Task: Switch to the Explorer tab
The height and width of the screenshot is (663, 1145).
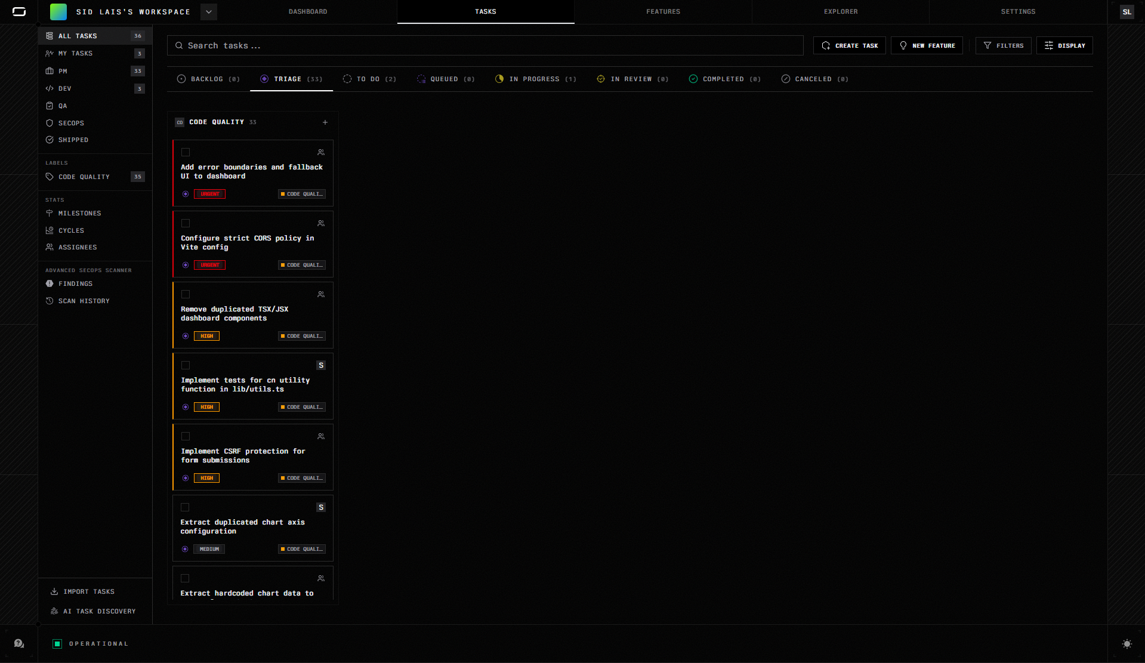Action: pyautogui.click(x=840, y=12)
